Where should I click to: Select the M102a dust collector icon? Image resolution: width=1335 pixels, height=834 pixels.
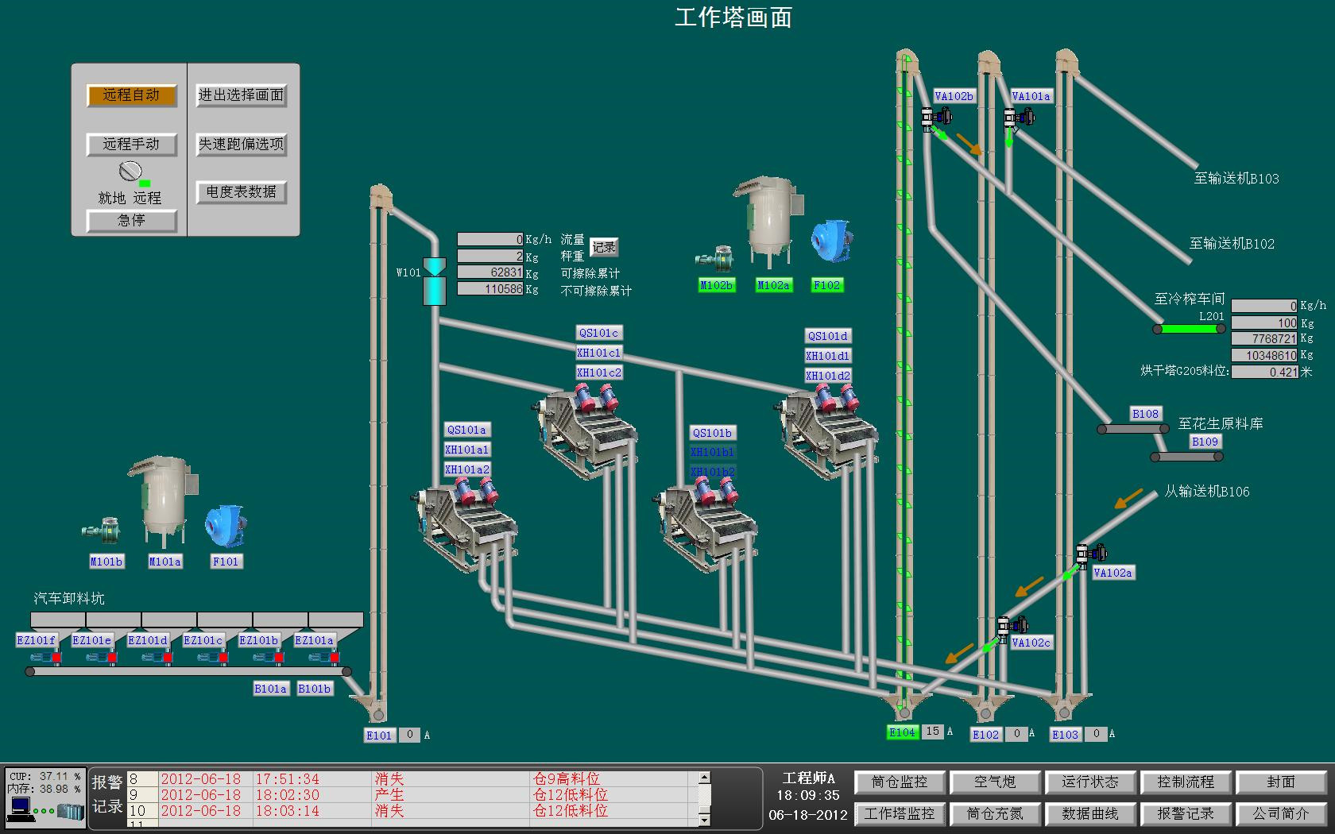[x=768, y=224]
